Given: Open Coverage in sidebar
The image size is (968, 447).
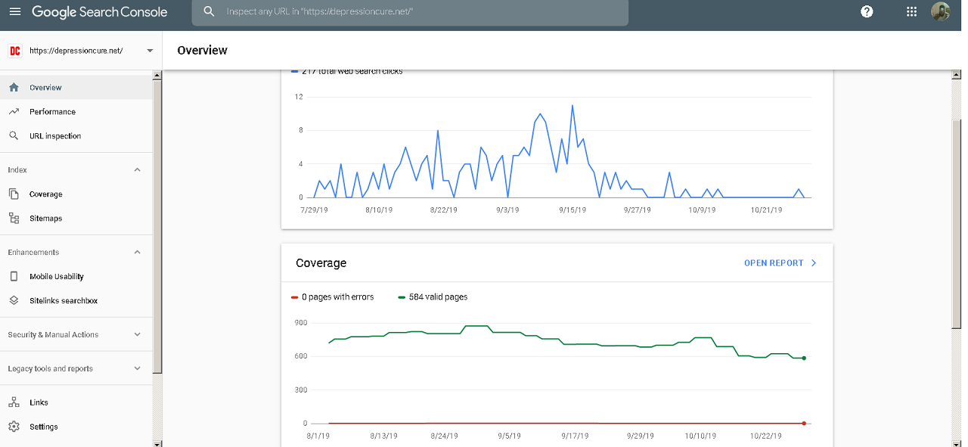Looking at the screenshot, I should [x=76, y=194].
